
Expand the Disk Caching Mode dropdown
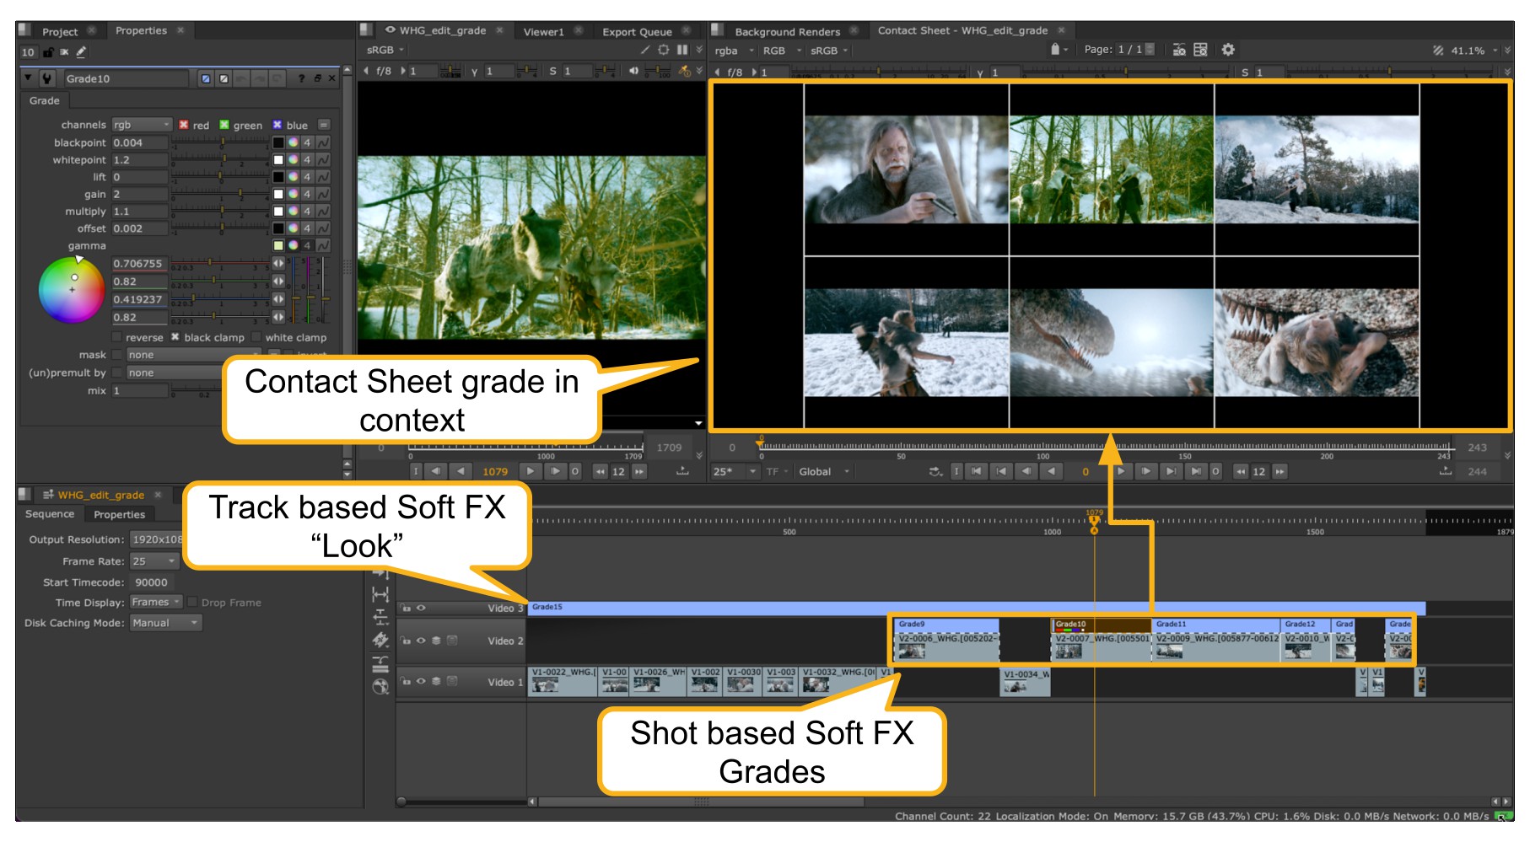166,623
